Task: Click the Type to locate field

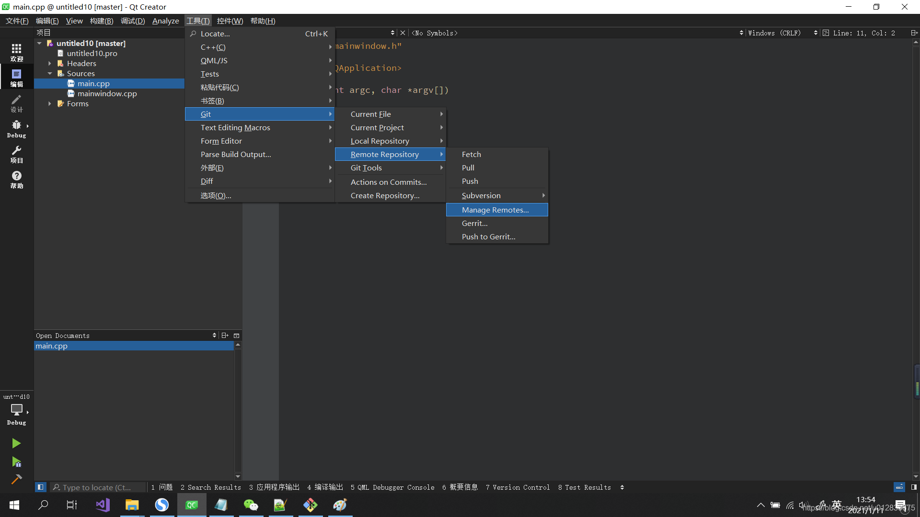Action: (98, 487)
